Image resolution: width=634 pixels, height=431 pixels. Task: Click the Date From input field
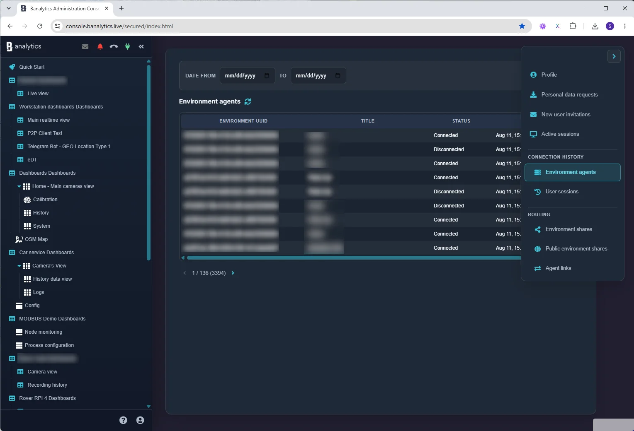247,76
